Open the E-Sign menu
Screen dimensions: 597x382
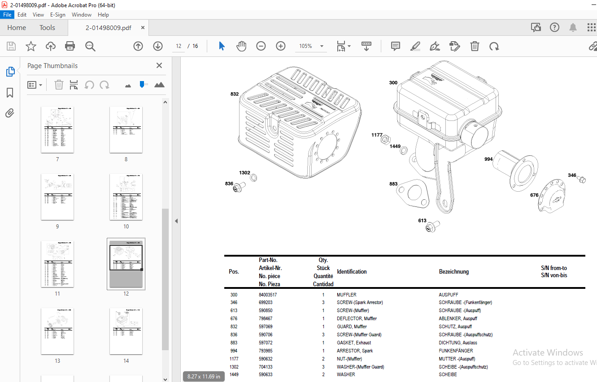[58, 15]
